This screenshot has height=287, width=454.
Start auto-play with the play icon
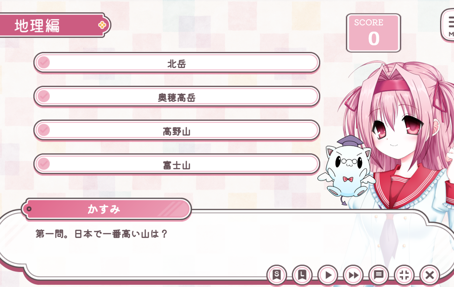pos(328,274)
